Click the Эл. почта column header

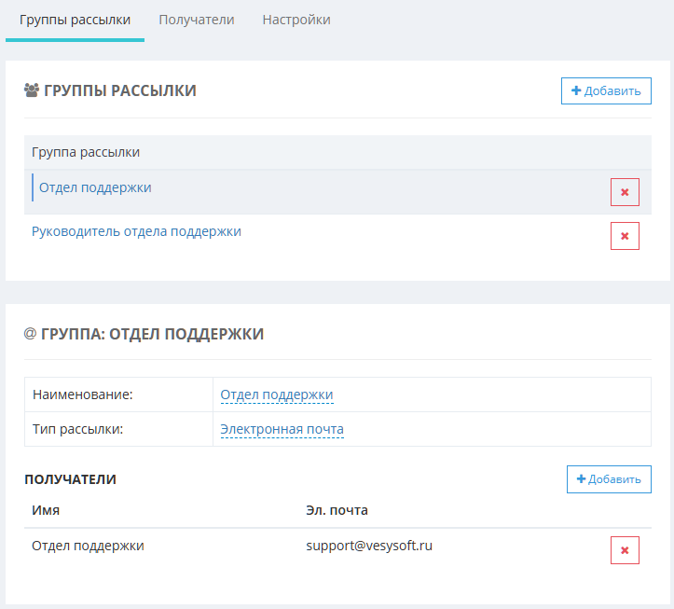tap(337, 510)
